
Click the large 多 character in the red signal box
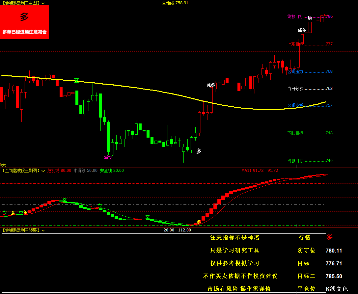(24, 17)
